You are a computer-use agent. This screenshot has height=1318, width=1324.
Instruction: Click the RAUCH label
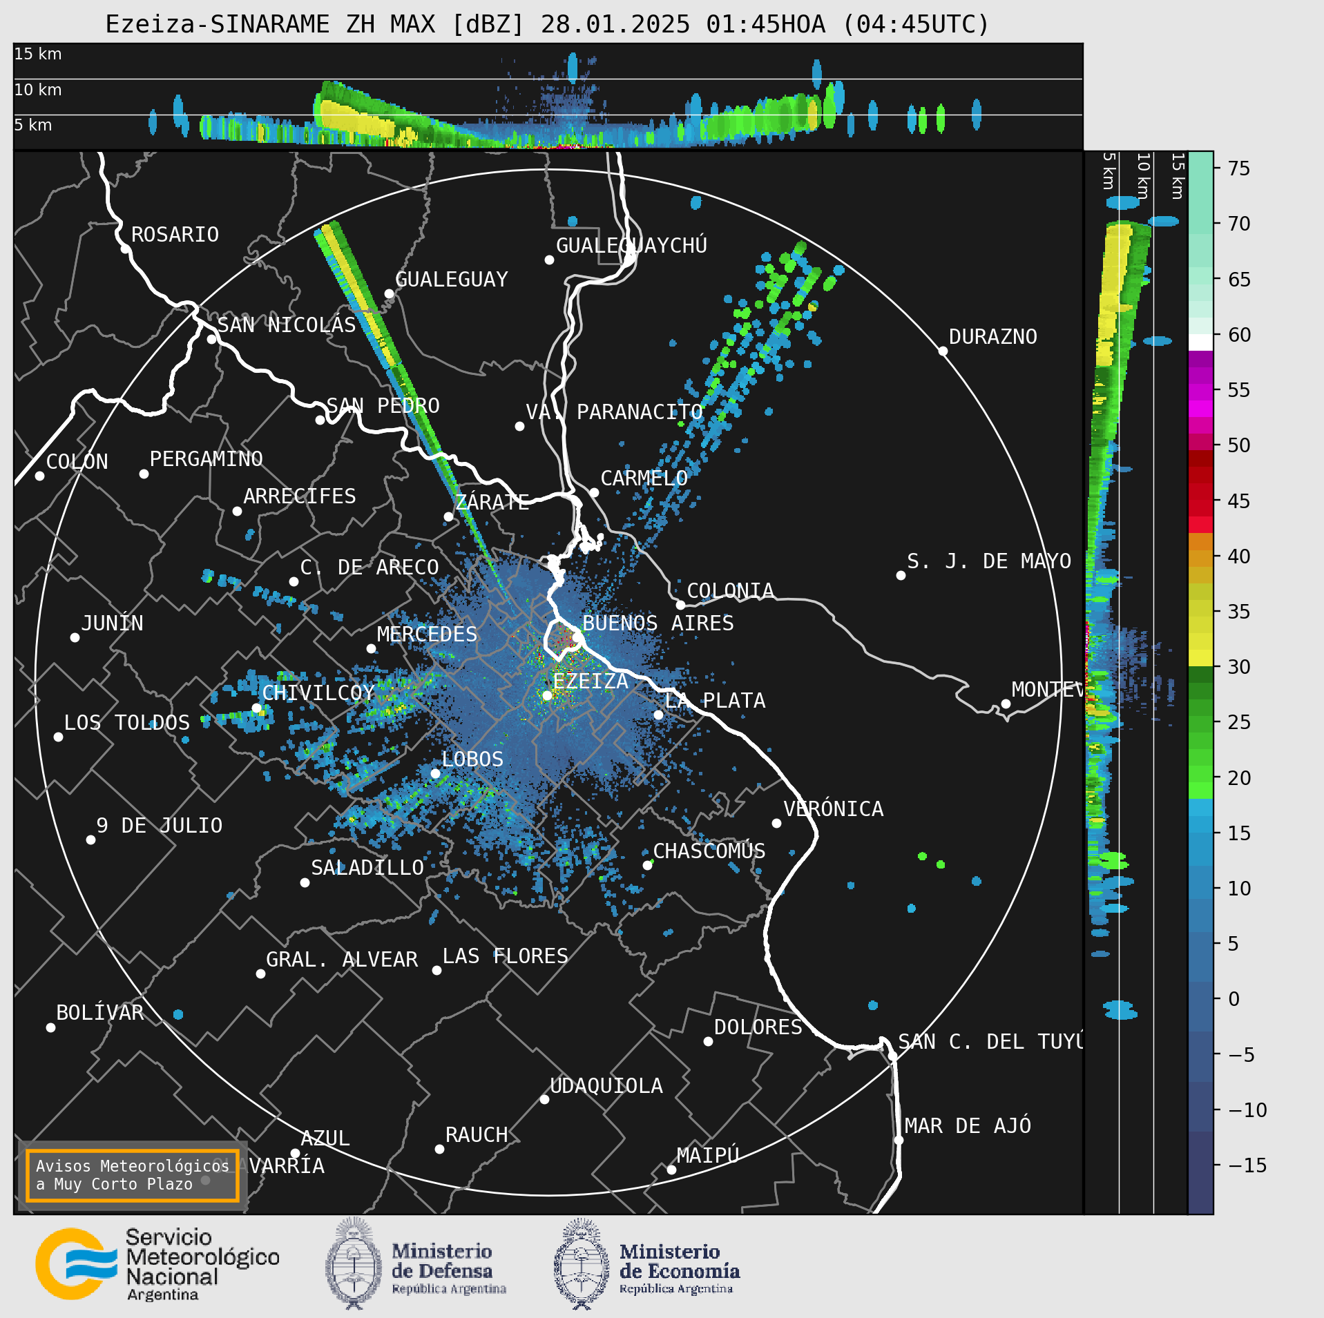click(476, 1135)
